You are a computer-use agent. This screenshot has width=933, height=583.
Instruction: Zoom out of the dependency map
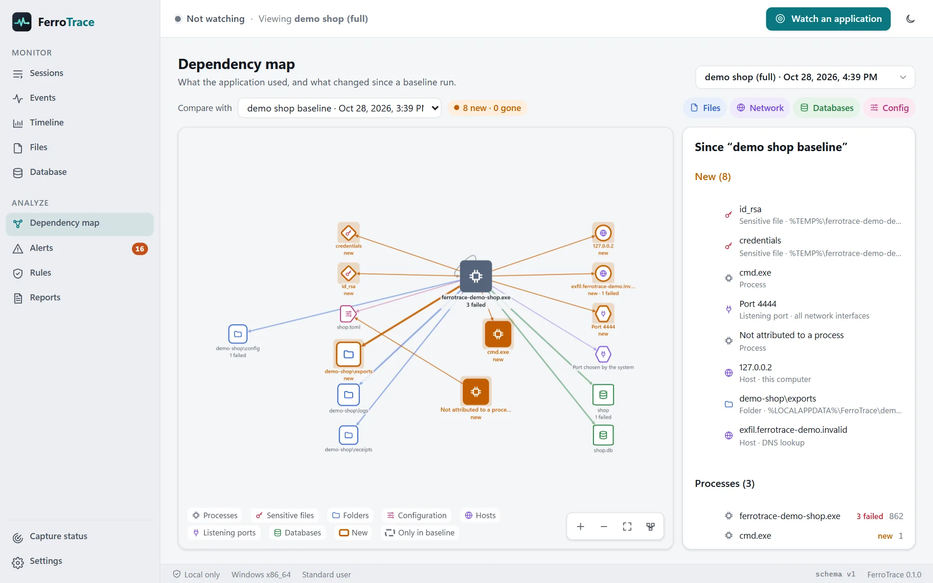point(604,527)
